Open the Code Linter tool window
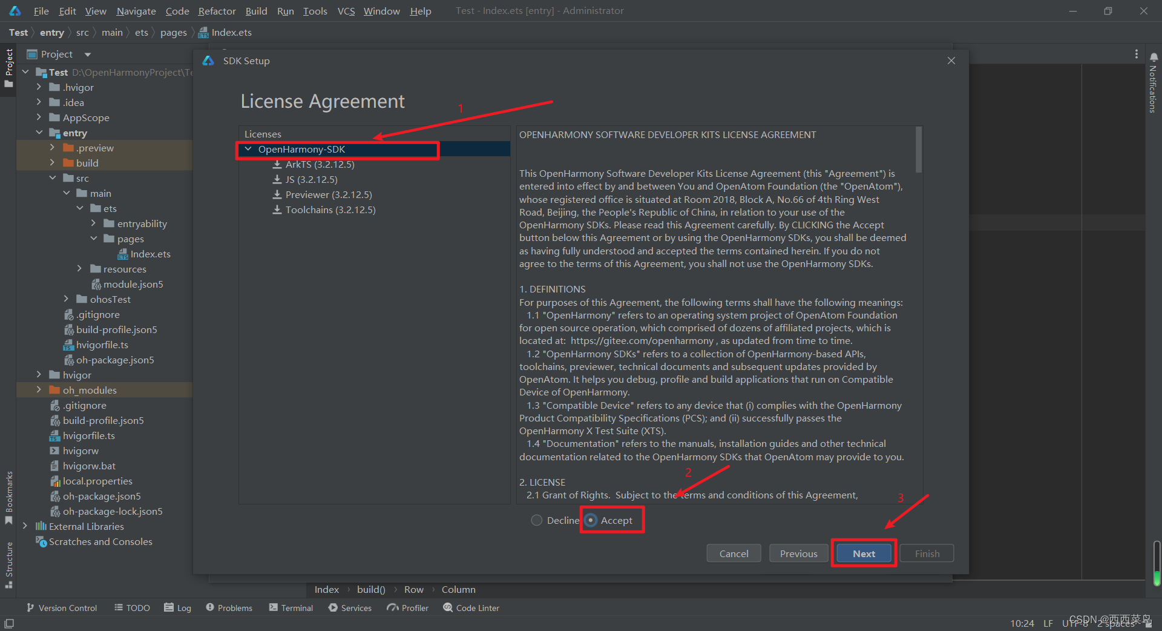This screenshot has height=631, width=1162. (x=471, y=607)
